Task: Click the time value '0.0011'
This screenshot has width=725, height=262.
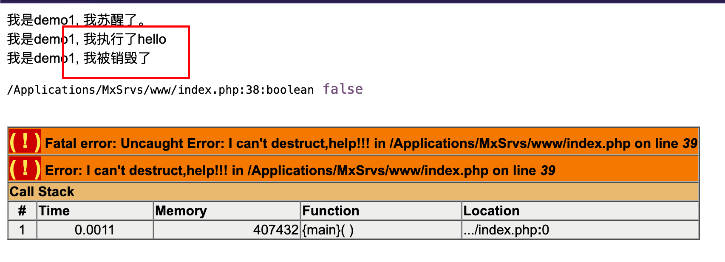Action: (x=95, y=230)
